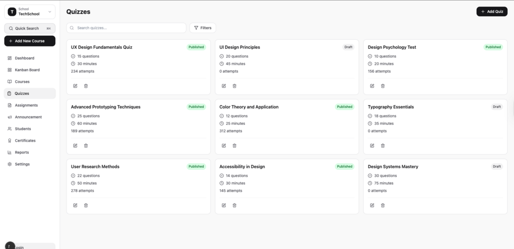Screen dimensions: 514x249
Task: Delete the Advanced Prototyping Techniques quiz
Action: point(86,146)
